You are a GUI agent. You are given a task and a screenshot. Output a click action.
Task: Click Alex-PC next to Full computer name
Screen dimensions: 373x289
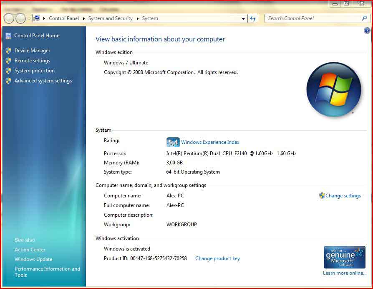175,205
